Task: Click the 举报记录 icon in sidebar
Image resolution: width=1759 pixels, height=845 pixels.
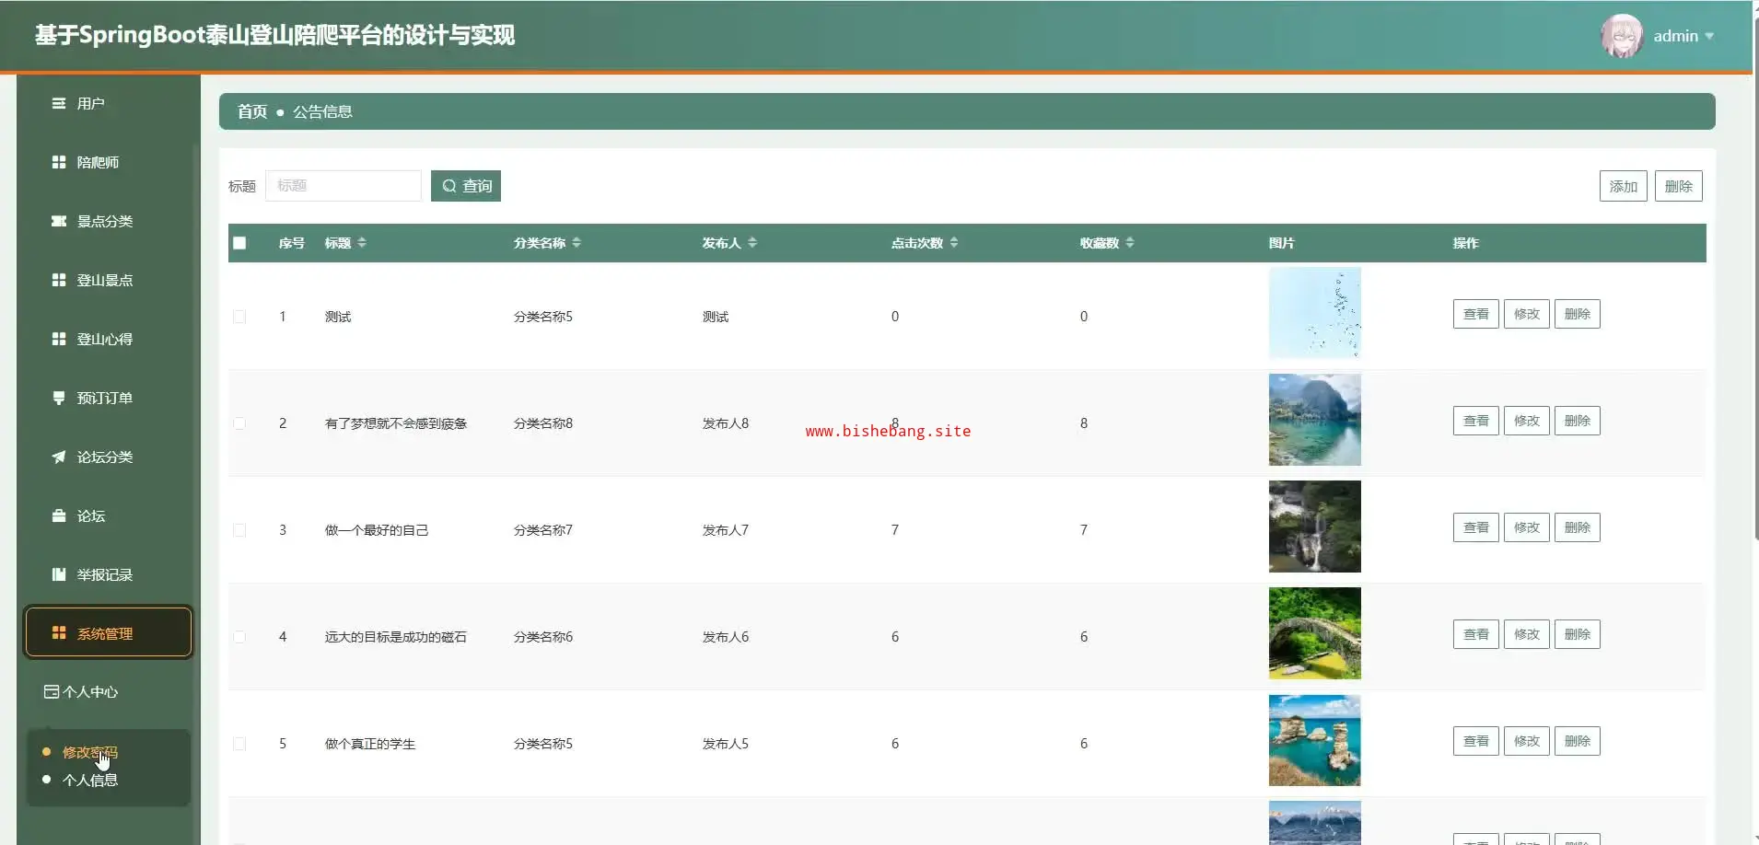Action: tap(58, 574)
